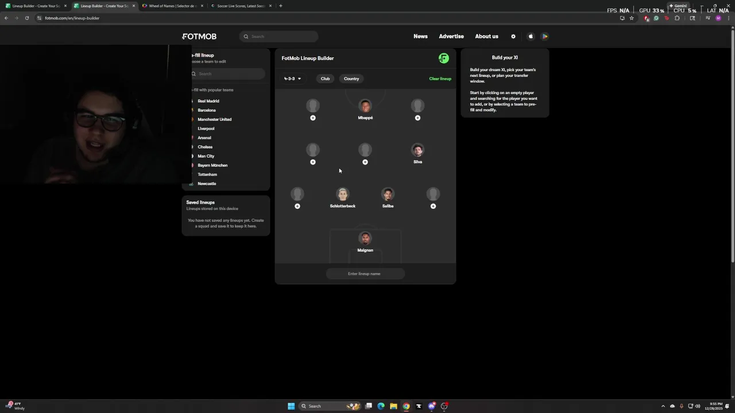
Task: Switch to Club mode
Action: (325, 79)
